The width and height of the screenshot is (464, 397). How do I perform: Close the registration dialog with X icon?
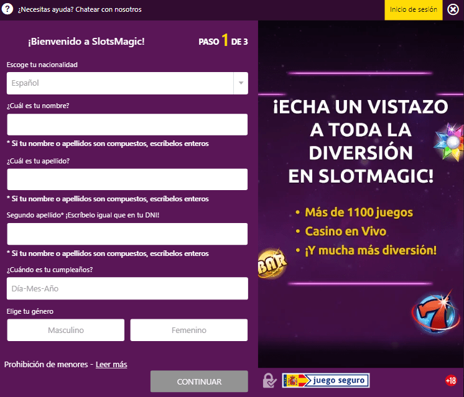pyautogui.click(x=453, y=9)
